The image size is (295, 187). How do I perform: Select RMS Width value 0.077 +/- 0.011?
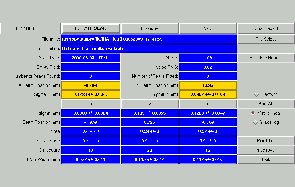[91, 159]
